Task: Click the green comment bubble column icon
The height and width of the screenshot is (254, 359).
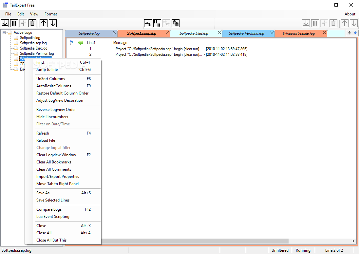Action: [x=81, y=43]
